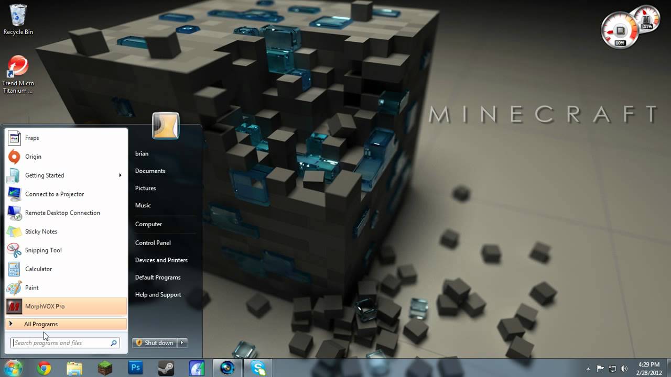Open Help and Support
The image size is (671, 377).
[158, 294]
